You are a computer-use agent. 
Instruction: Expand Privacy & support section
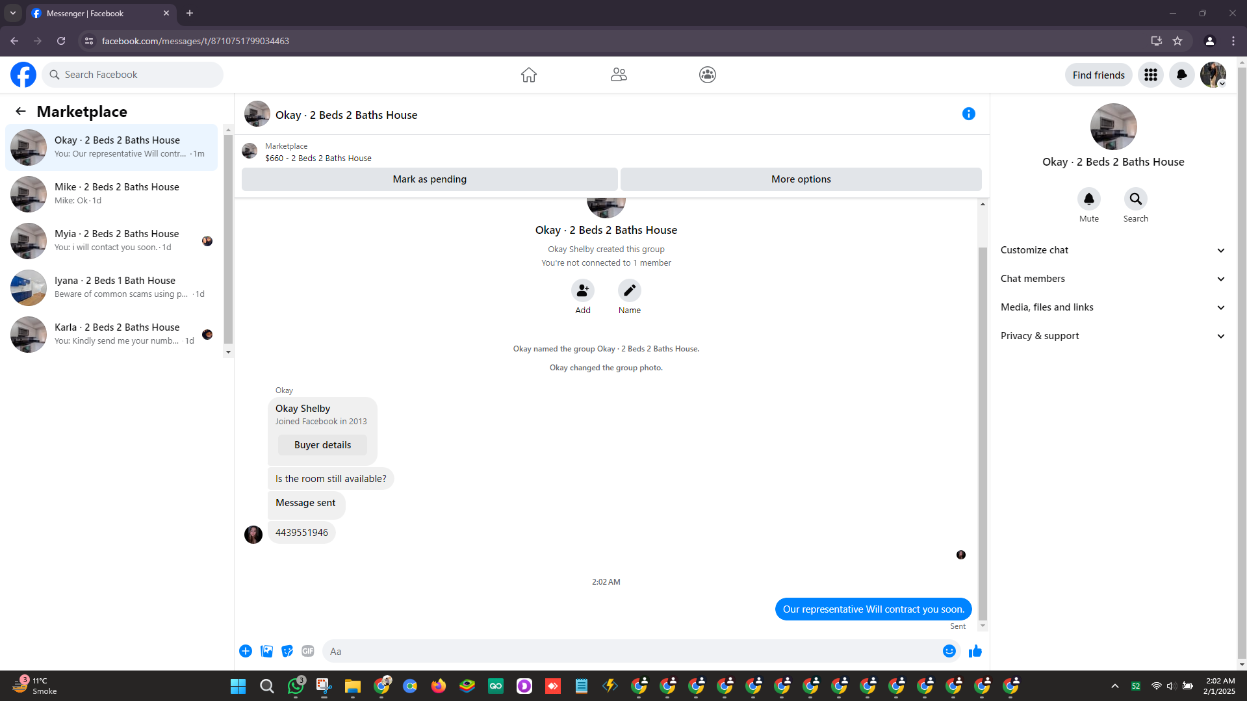1112,336
